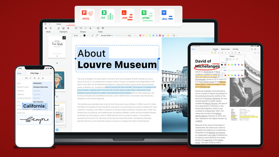Toggle the underline highlight tool on laptop
The height and width of the screenshot is (157, 279).
(63, 28)
